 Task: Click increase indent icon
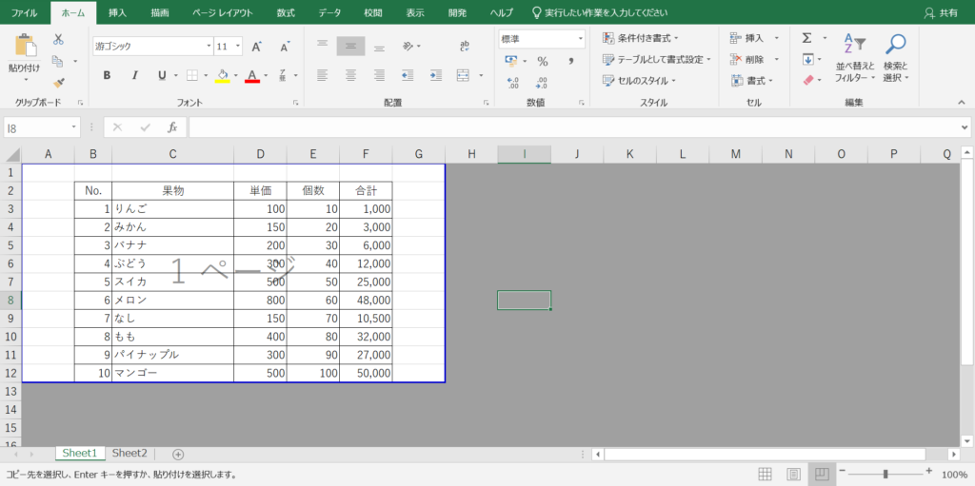(x=436, y=75)
